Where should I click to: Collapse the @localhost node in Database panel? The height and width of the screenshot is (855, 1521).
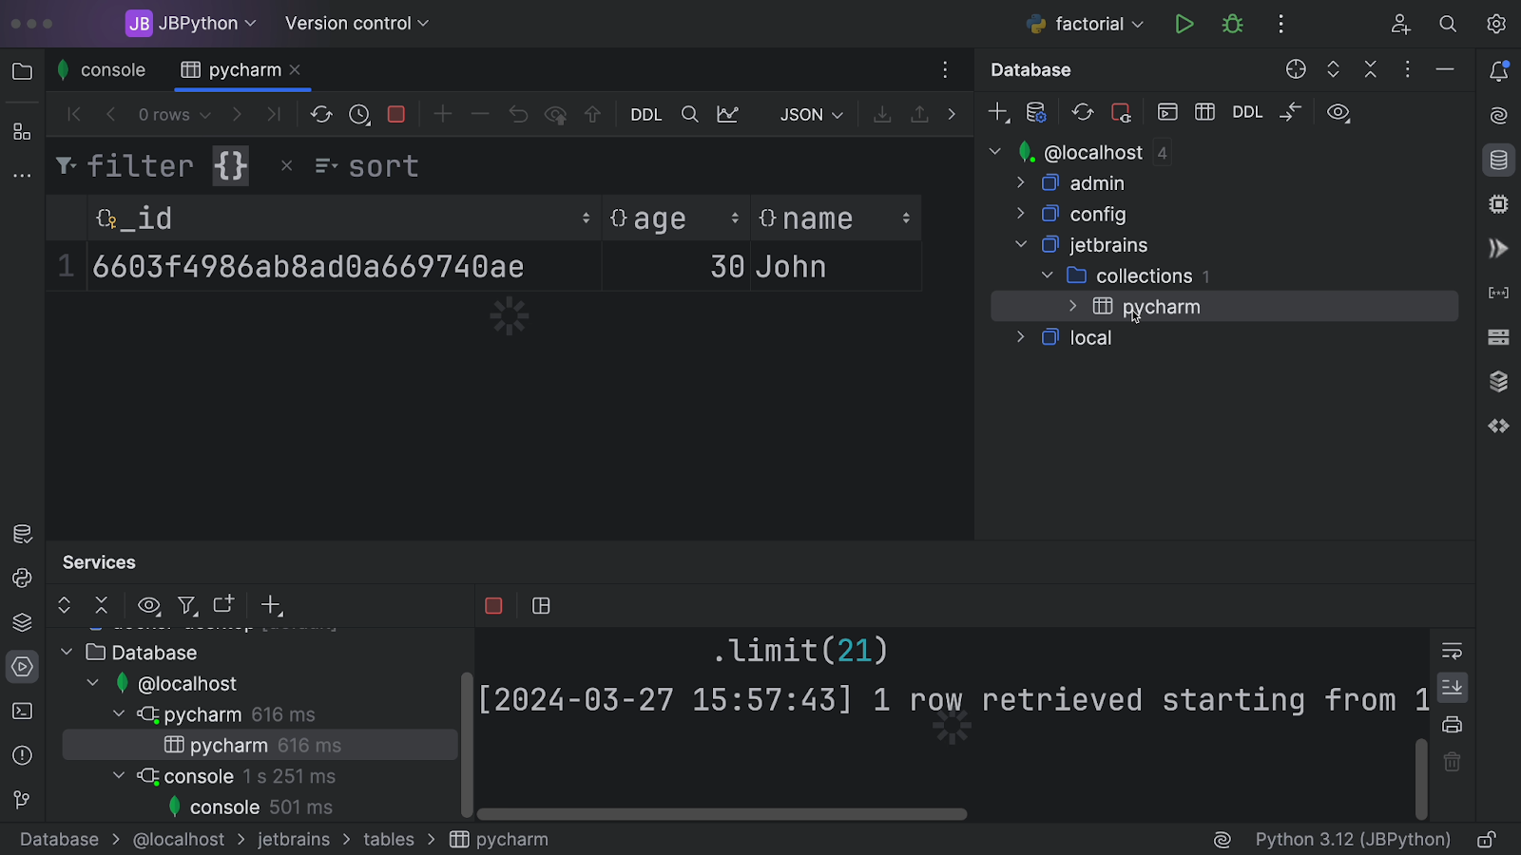(995, 152)
